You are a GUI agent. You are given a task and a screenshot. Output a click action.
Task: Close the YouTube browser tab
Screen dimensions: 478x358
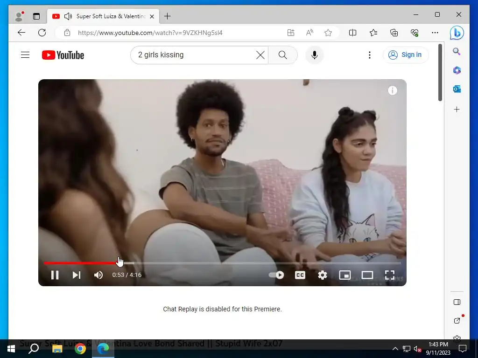152,16
